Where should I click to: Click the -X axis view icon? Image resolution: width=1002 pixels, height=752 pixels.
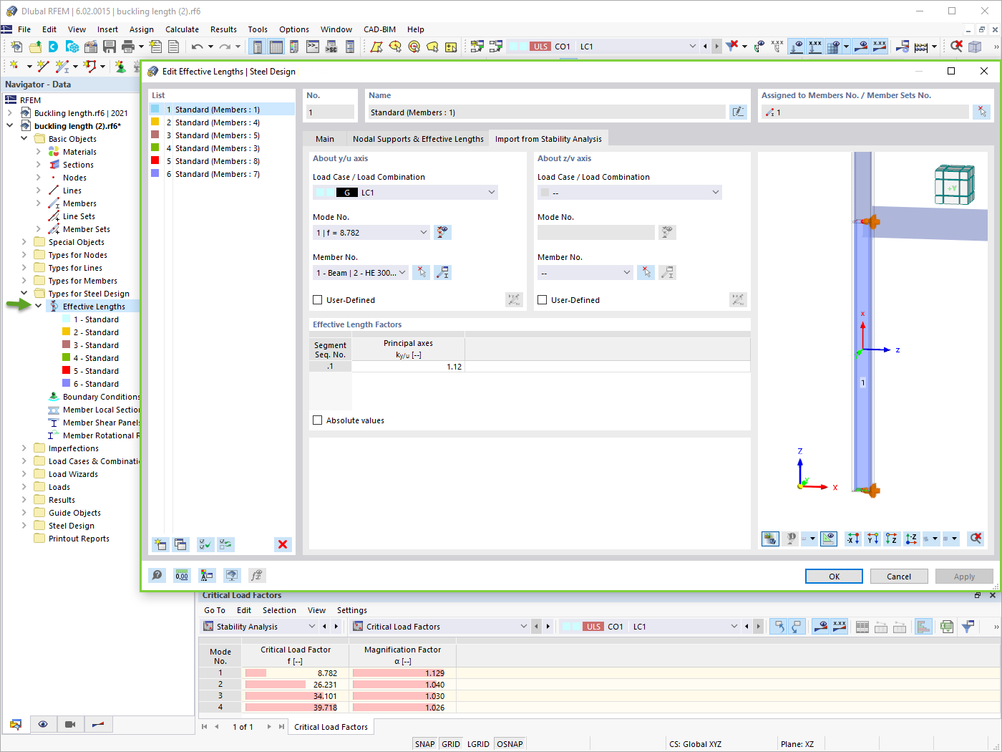[852, 539]
